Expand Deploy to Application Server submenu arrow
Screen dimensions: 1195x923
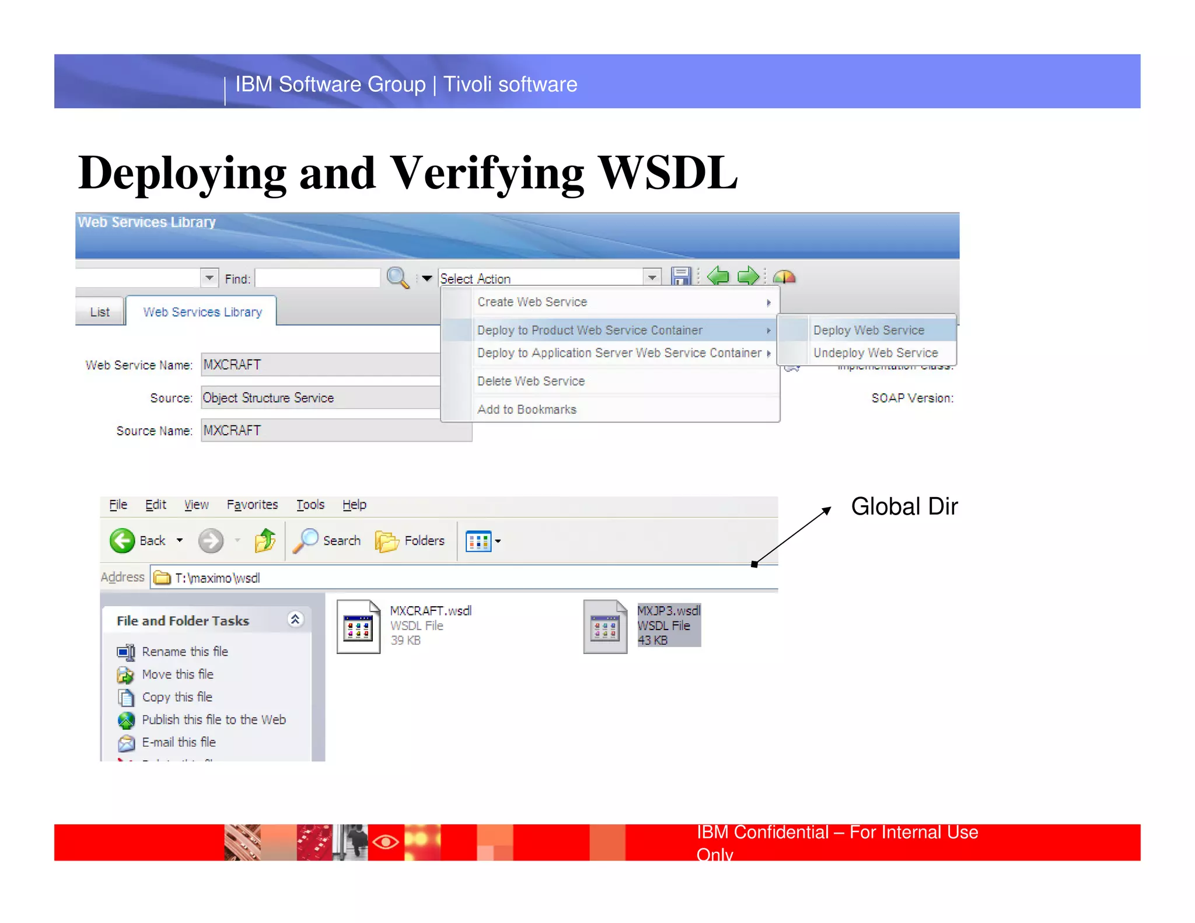click(x=768, y=354)
